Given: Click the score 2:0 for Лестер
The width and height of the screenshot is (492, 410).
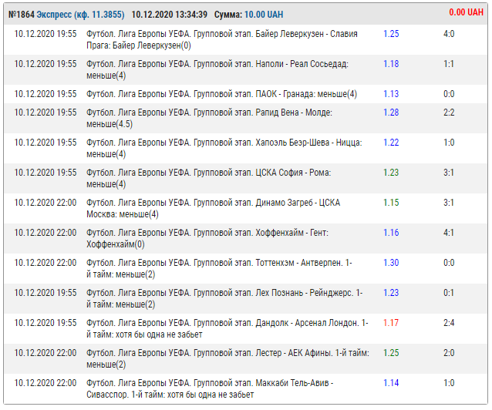Looking at the screenshot, I should (x=449, y=353).
